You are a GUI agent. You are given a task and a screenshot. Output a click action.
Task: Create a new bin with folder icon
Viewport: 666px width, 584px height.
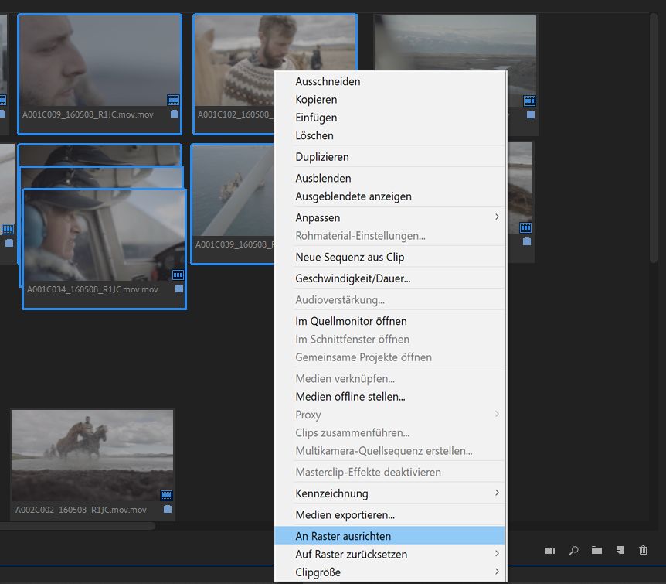(596, 551)
